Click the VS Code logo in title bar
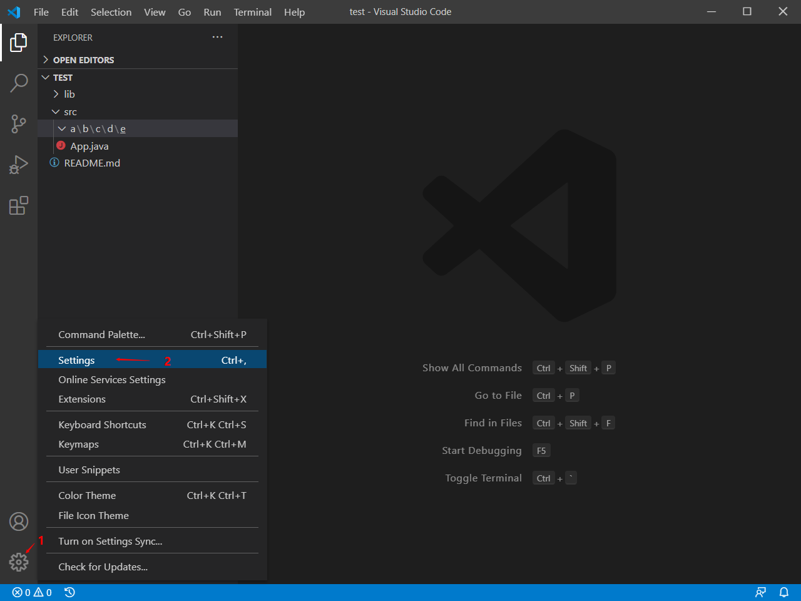801x601 pixels. pos(14,12)
